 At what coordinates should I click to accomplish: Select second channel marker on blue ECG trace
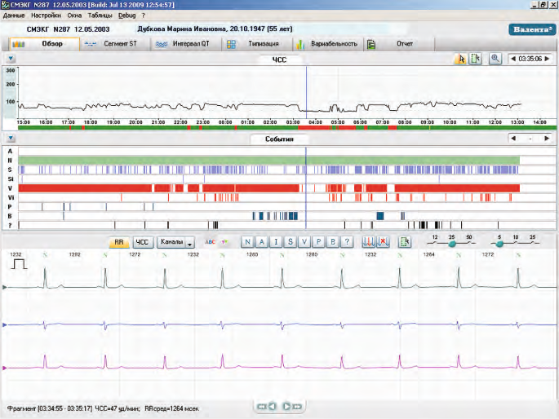[4, 324]
